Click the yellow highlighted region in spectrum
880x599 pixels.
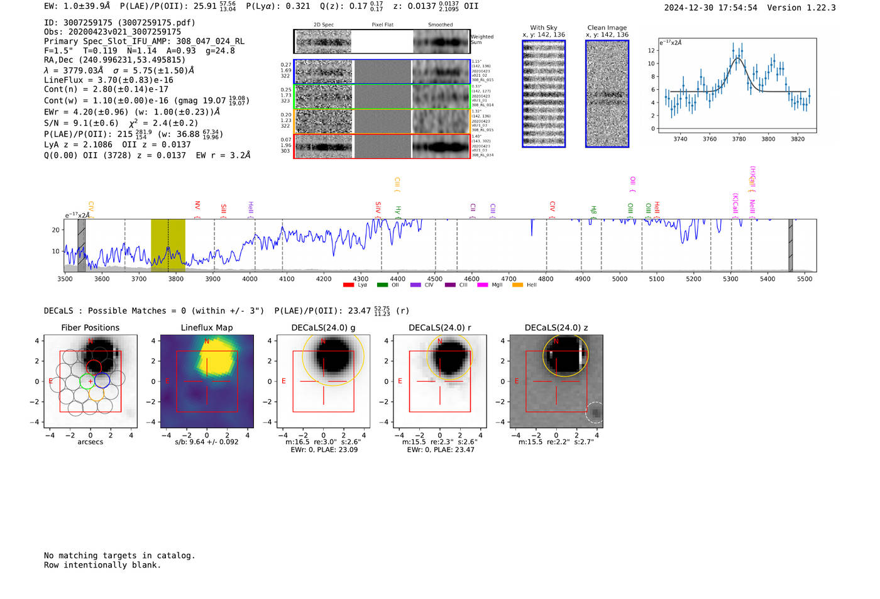(x=168, y=245)
